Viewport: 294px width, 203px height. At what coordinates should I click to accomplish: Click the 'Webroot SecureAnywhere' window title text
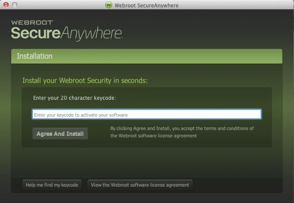pos(146,6)
